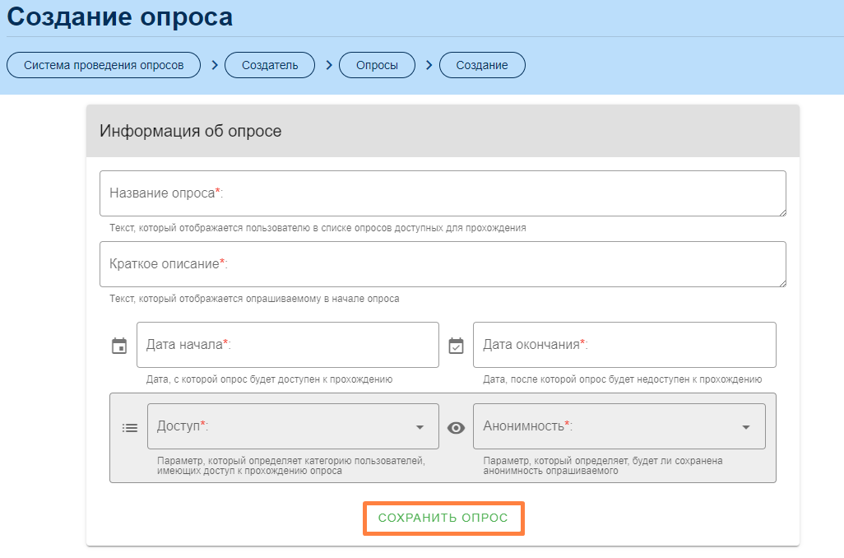Open the Создатель breadcrumb
844x558 pixels.
point(270,65)
